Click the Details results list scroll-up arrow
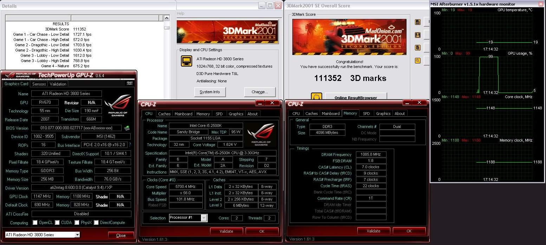Viewport: 546px width, 245px height. pyautogui.click(x=167, y=18)
